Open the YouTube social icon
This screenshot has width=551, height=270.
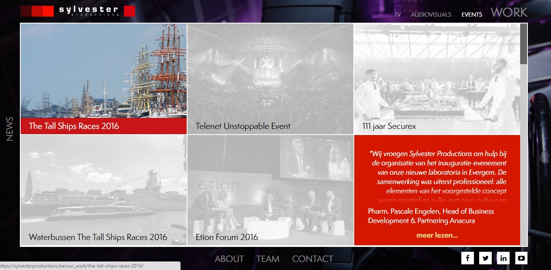[x=521, y=258]
